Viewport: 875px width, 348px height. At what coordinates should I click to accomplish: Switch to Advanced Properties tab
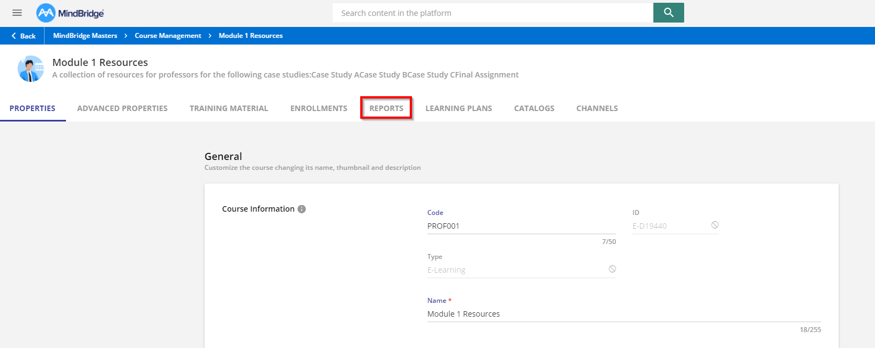(x=122, y=108)
